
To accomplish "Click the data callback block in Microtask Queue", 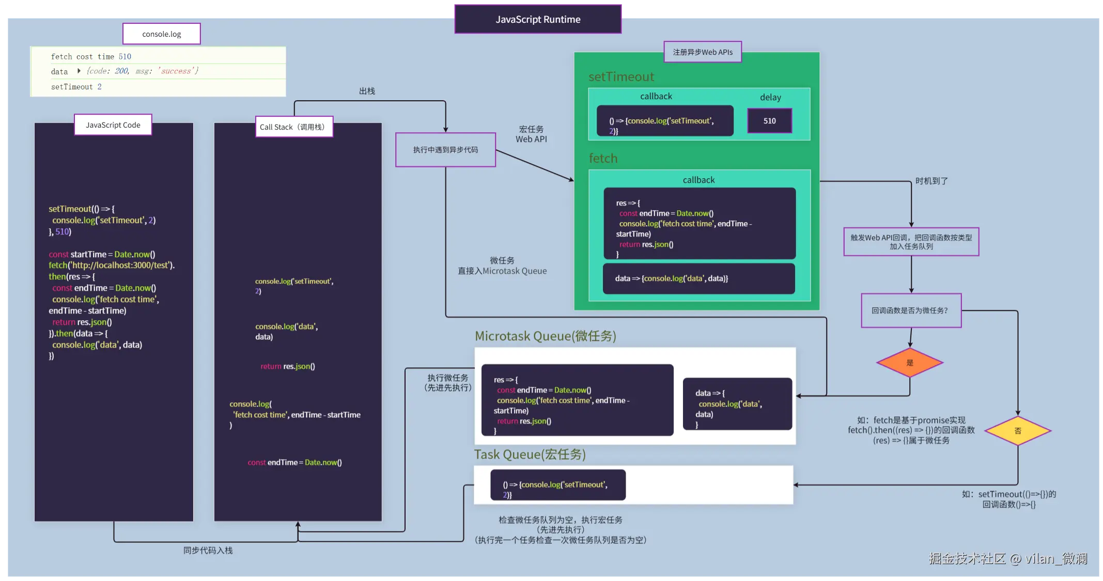I will [737, 404].
